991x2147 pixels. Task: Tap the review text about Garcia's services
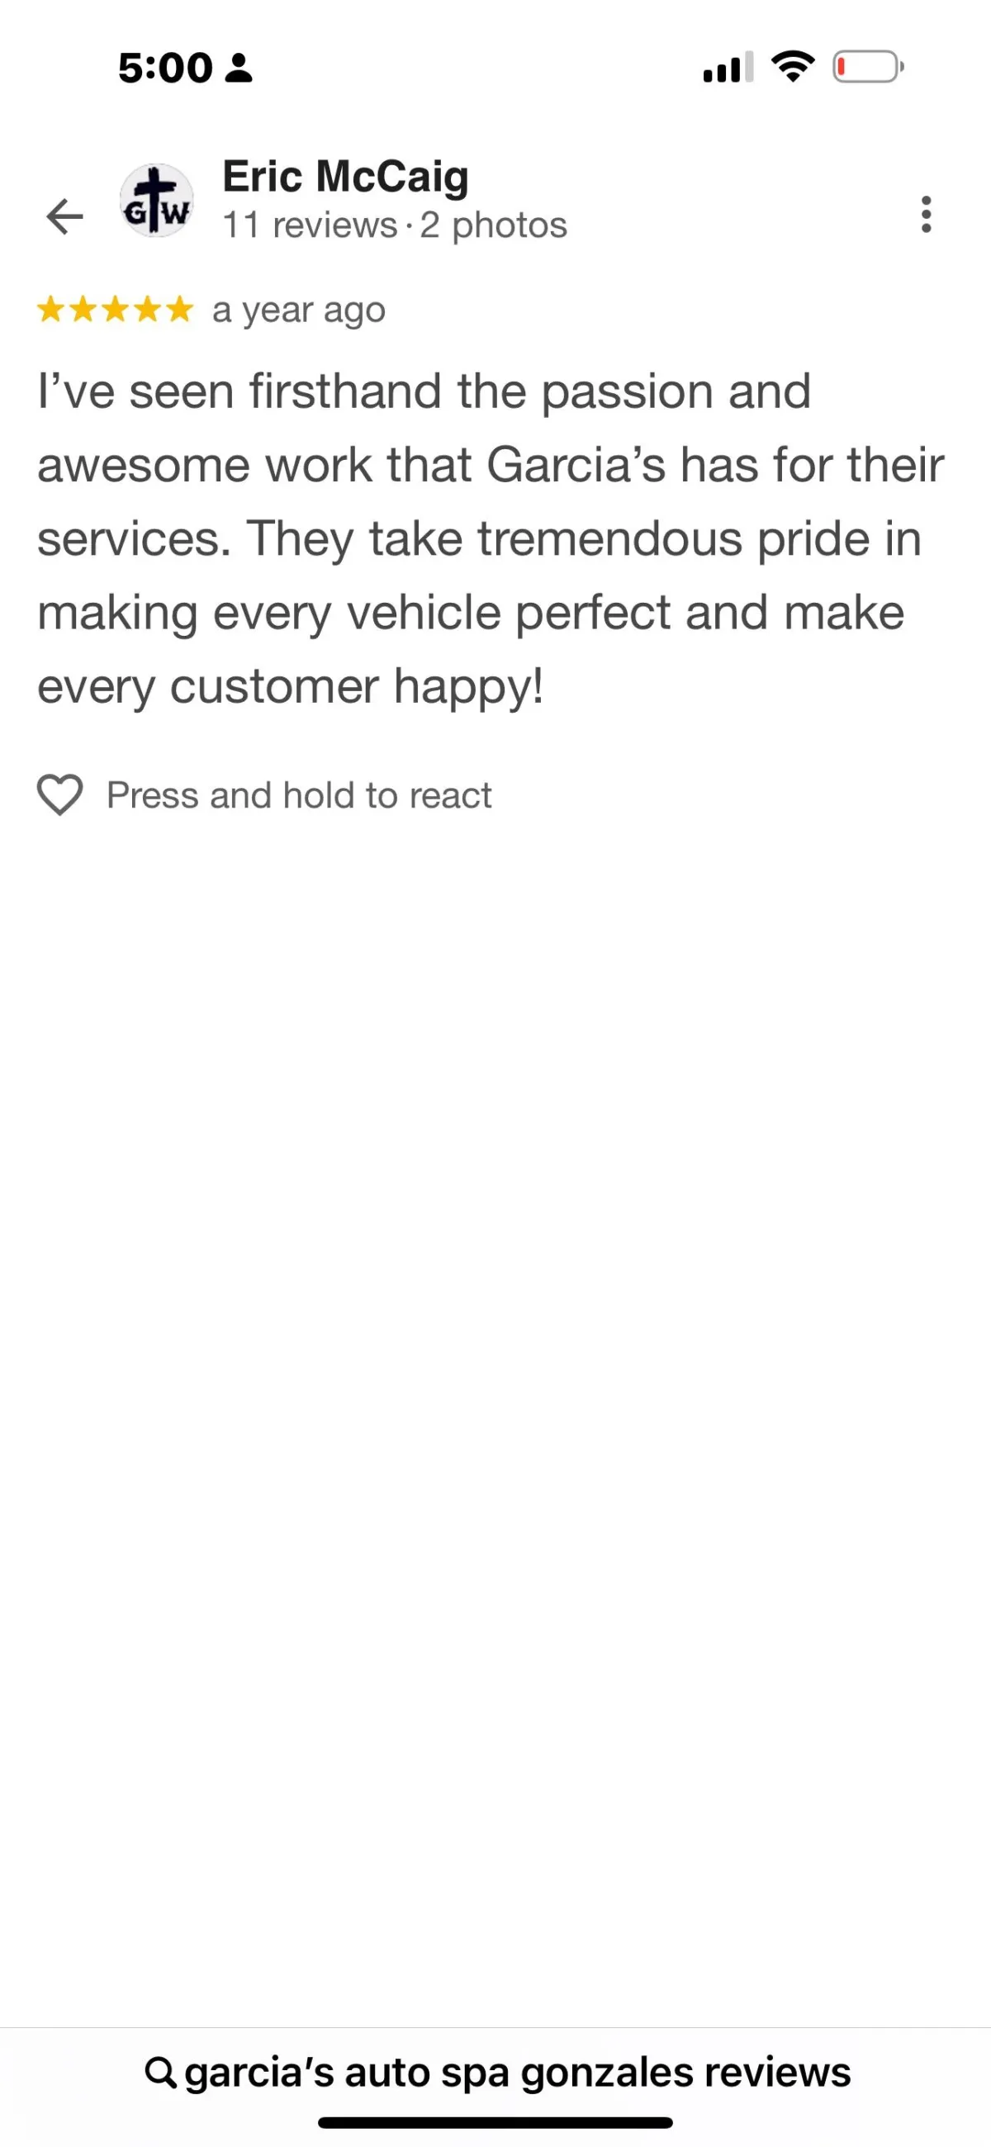491,538
